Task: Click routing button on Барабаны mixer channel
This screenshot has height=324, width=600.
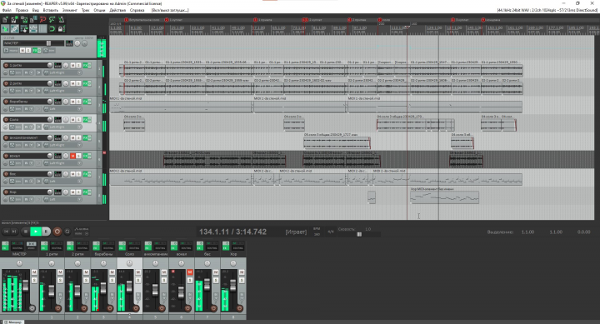Action: (x=107, y=246)
